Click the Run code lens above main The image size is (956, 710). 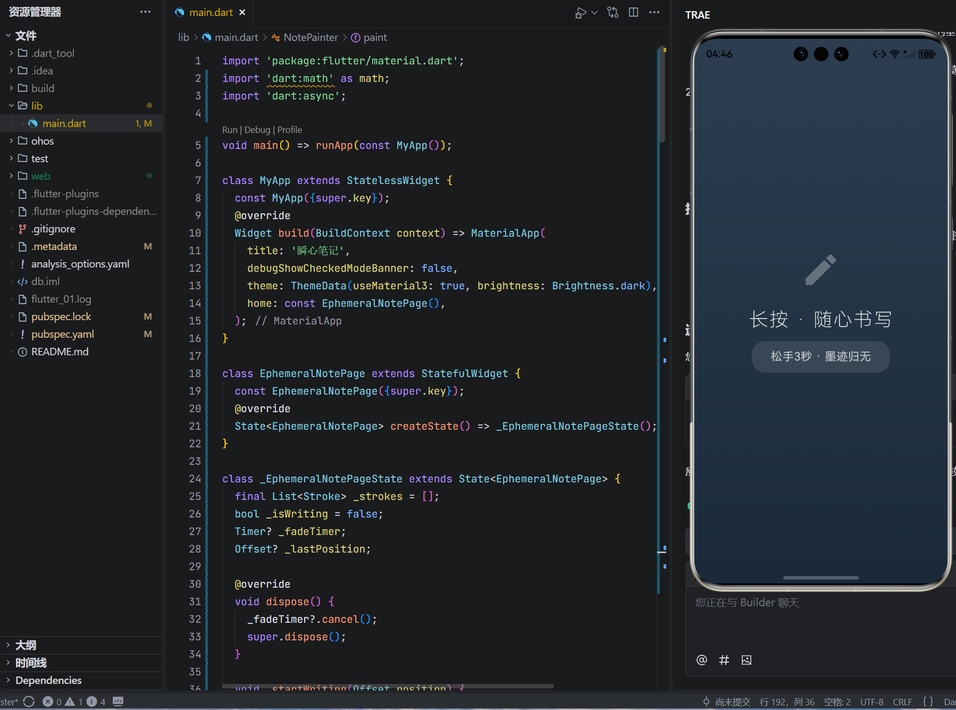coord(230,130)
